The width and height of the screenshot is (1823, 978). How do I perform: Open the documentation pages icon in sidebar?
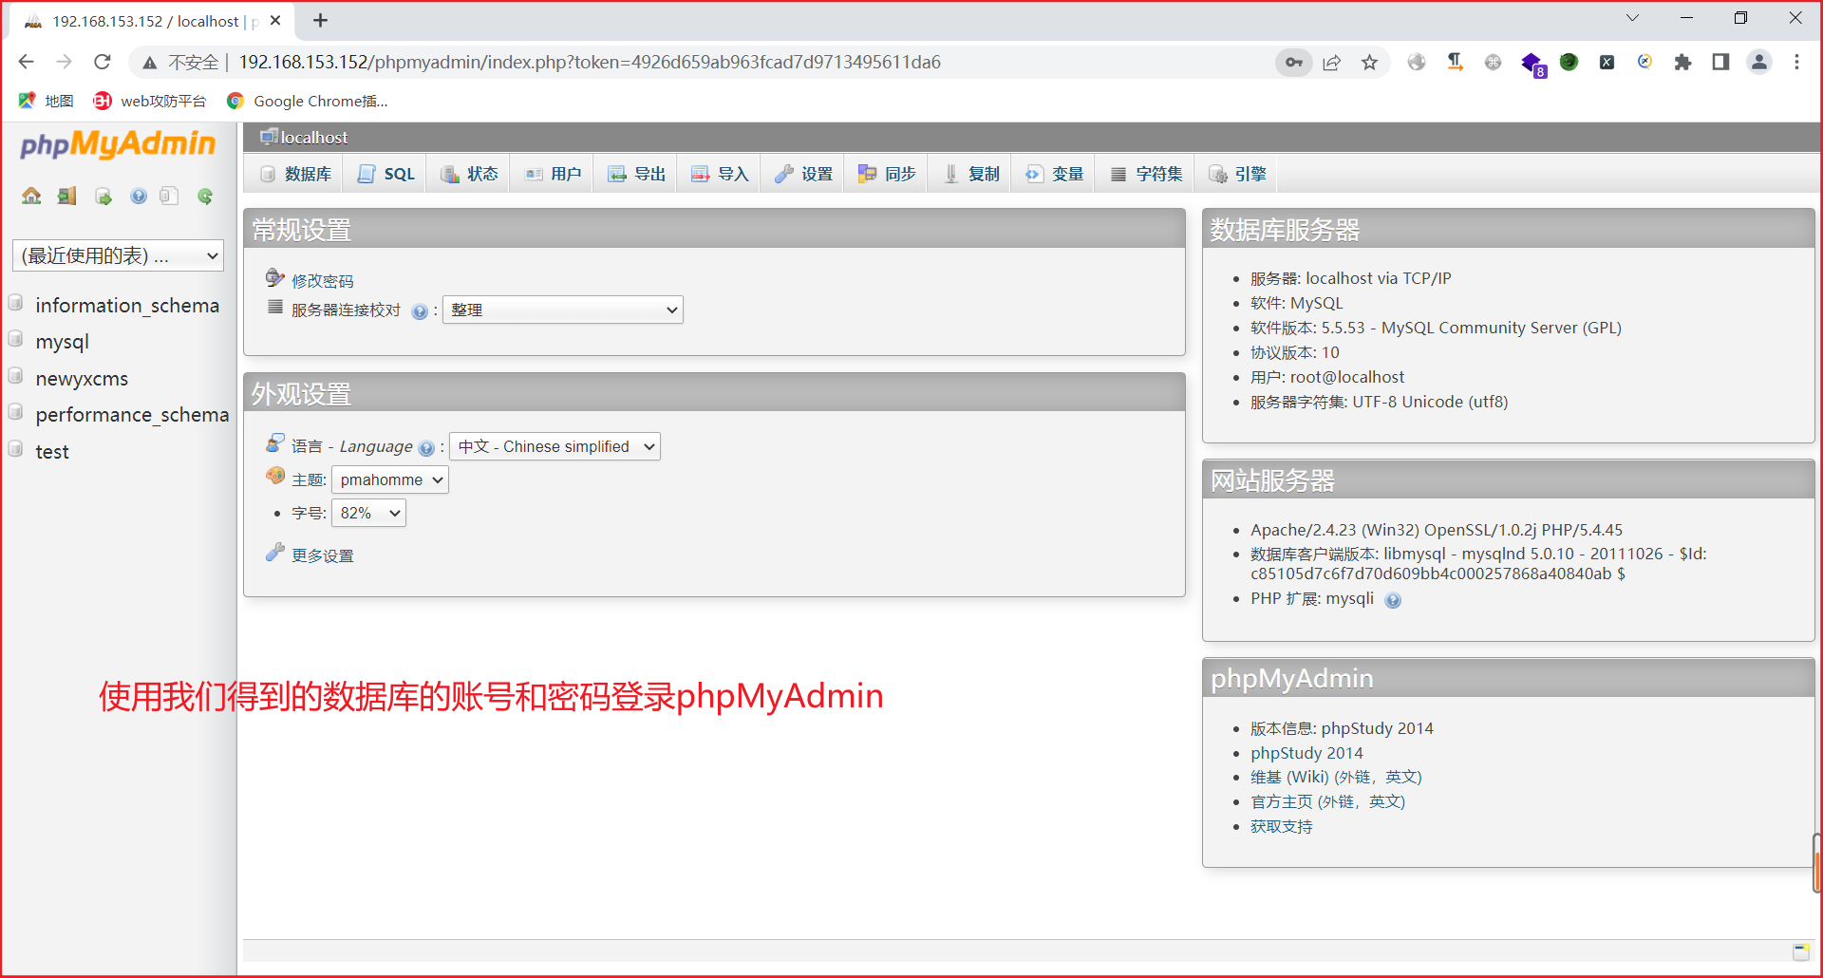coord(169,196)
